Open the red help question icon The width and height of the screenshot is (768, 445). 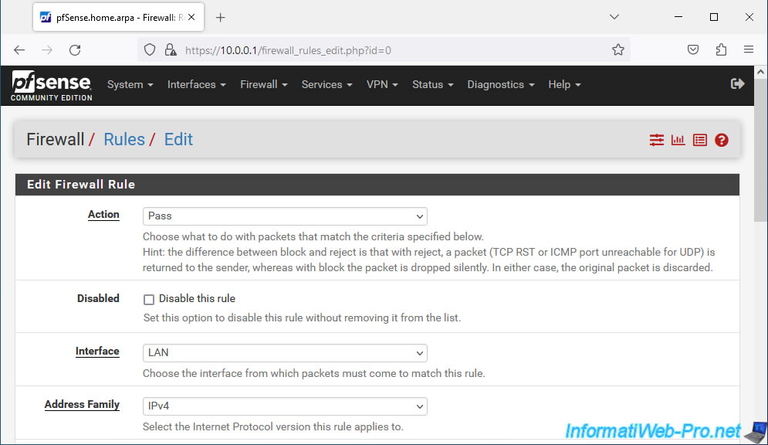(722, 140)
